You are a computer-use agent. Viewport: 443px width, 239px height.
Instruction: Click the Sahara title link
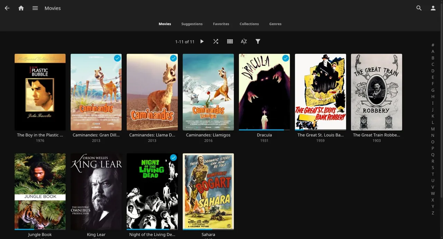(208, 234)
